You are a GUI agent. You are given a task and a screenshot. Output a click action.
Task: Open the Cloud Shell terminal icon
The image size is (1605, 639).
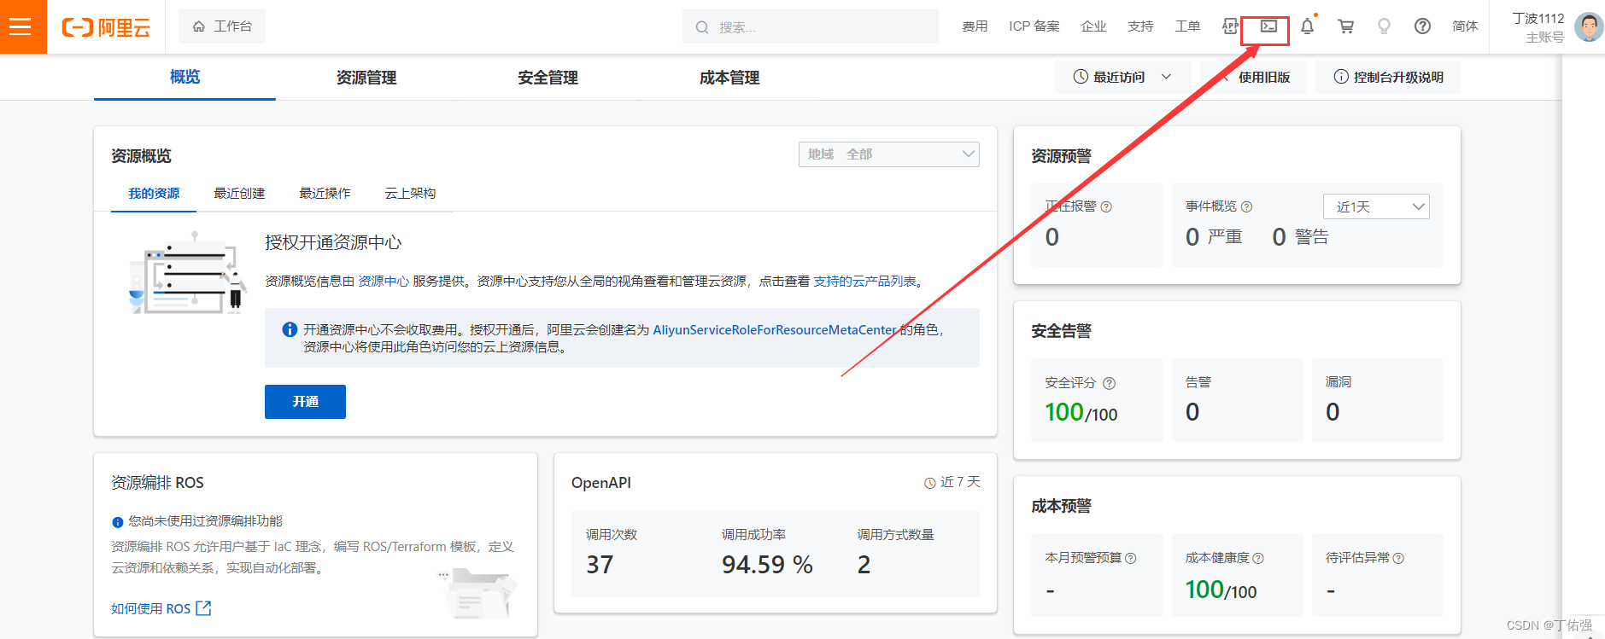1268,26
